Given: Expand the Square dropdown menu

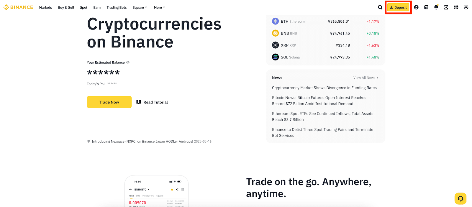Looking at the screenshot, I should pyautogui.click(x=140, y=7).
